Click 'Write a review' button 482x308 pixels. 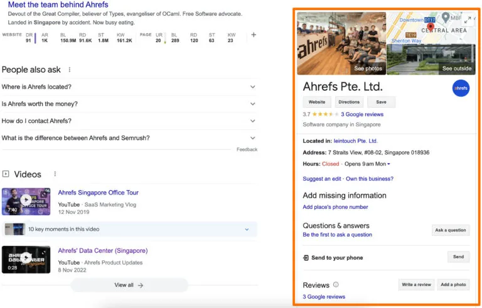click(x=416, y=285)
